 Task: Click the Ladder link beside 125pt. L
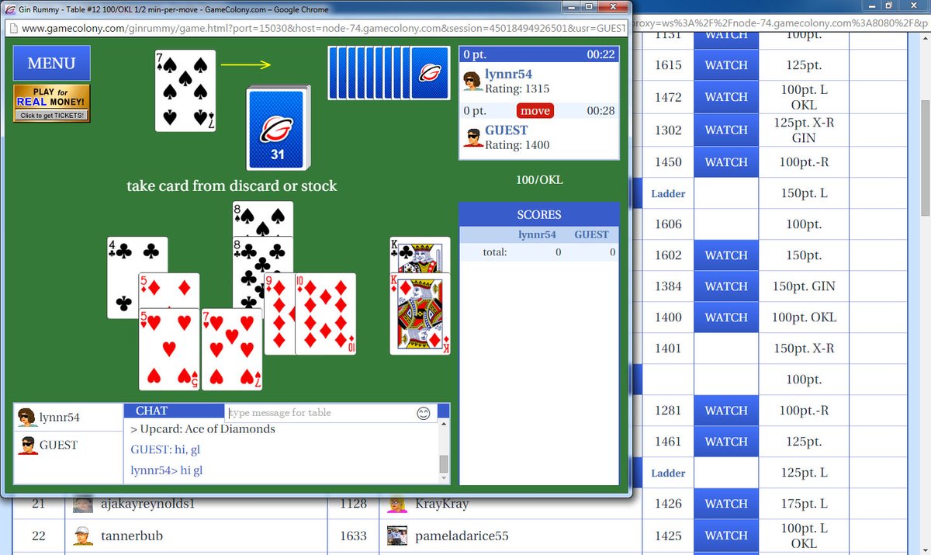pyautogui.click(x=668, y=473)
